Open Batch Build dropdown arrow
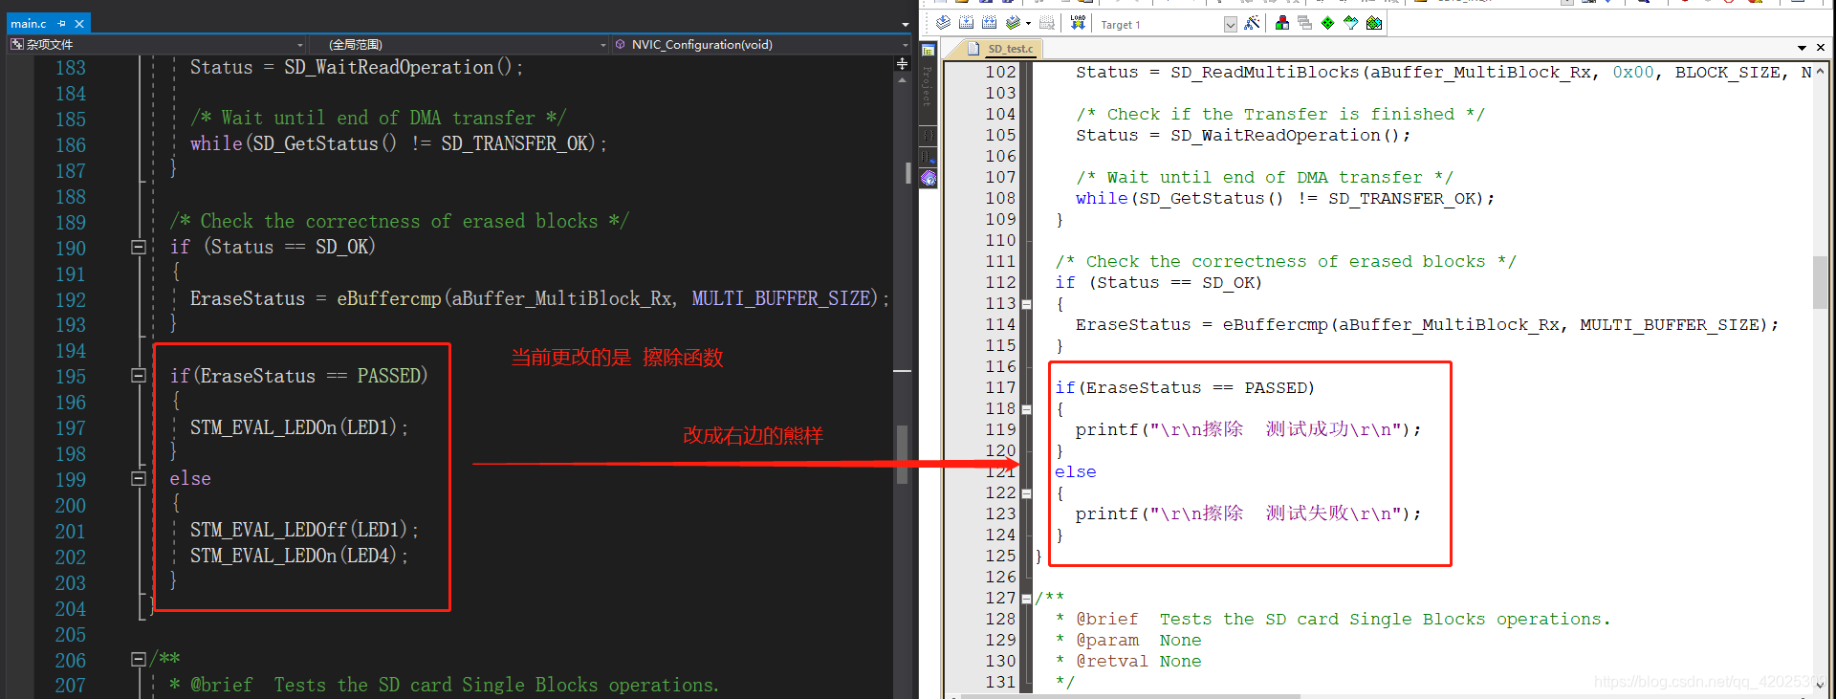1836x699 pixels. (1028, 24)
